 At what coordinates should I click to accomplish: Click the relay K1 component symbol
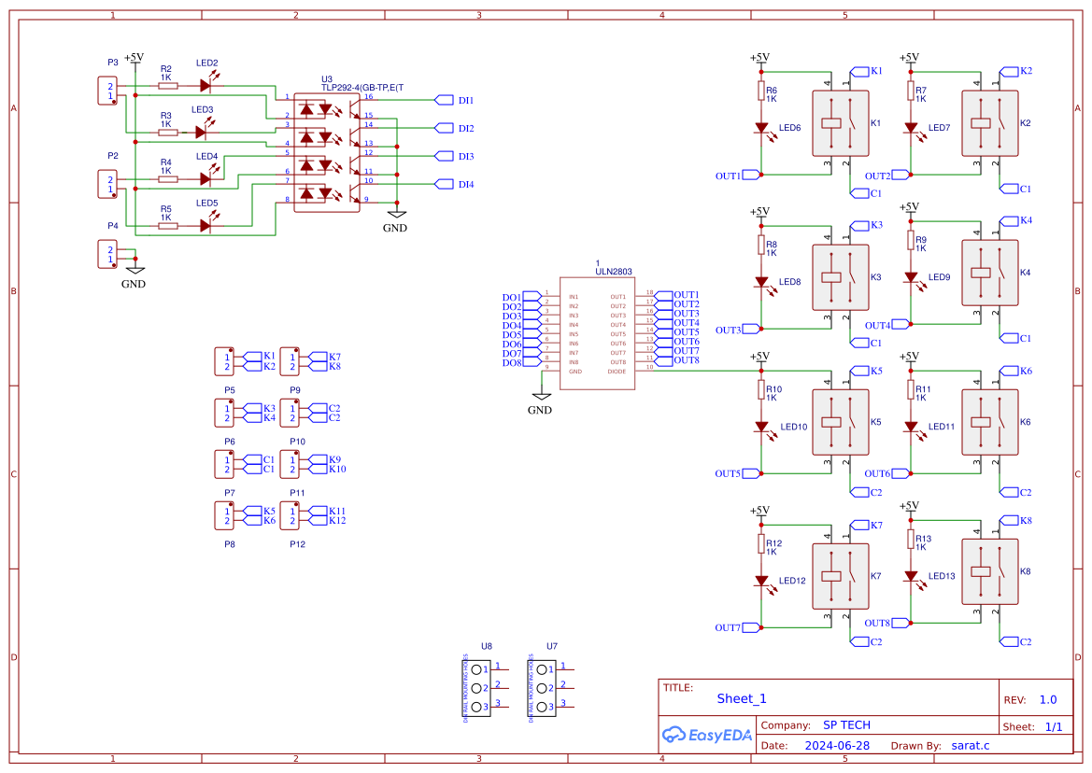pos(839,122)
